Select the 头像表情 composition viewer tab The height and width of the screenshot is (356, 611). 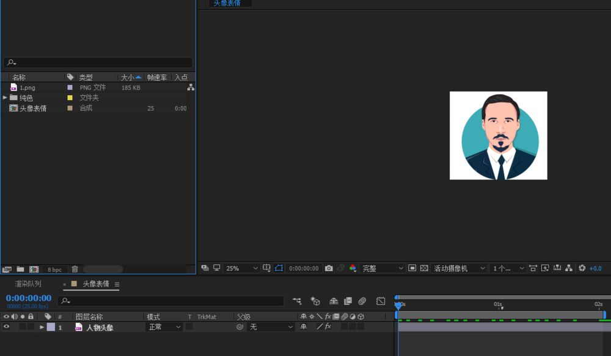click(x=227, y=3)
